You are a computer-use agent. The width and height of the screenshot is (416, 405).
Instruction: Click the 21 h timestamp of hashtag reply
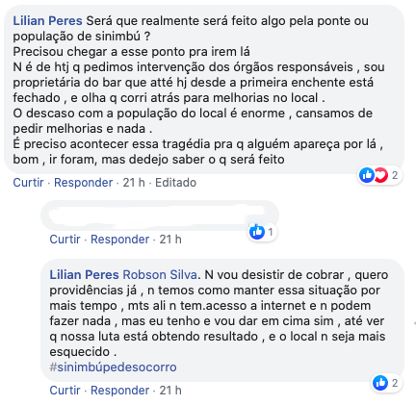(x=170, y=391)
